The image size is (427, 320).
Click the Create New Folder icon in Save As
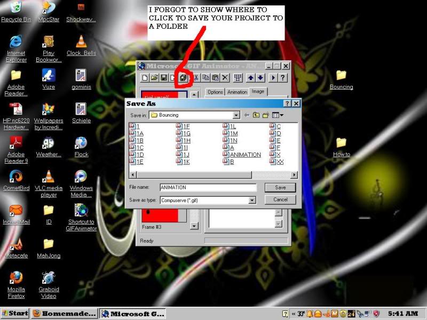click(265, 115)
